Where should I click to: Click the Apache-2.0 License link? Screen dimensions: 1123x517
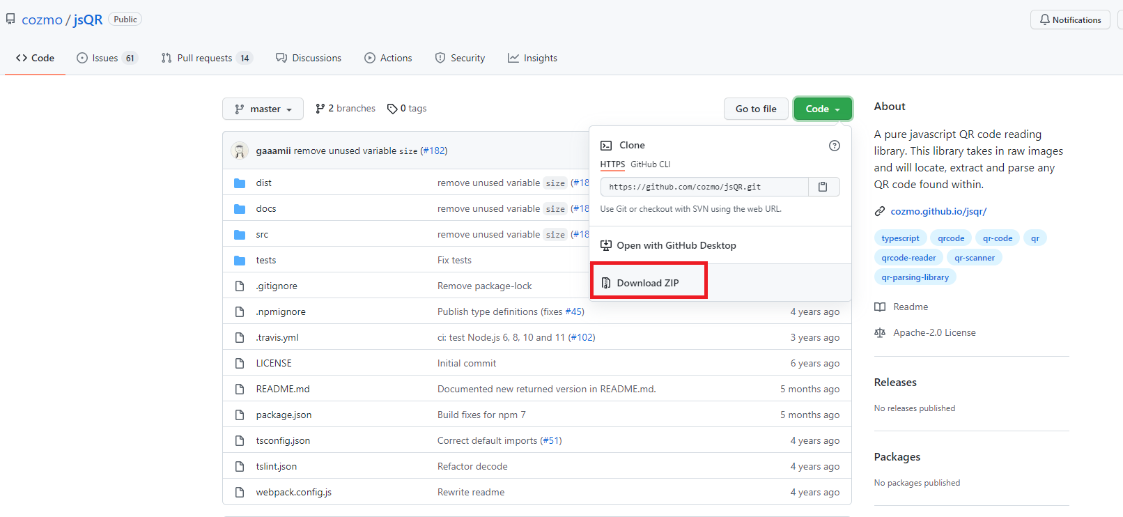(934, 333)
